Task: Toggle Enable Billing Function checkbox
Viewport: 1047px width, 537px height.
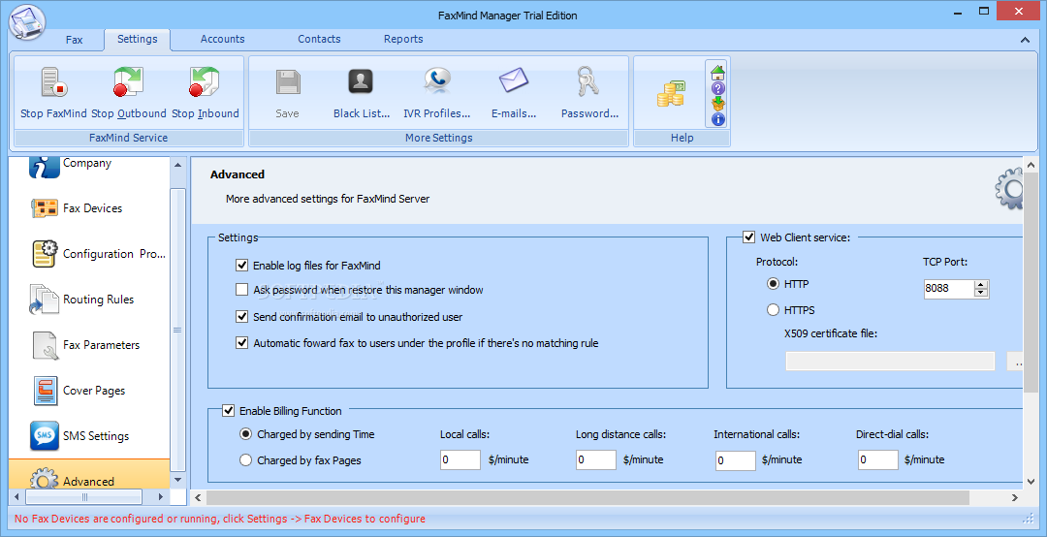Action: [x=229, y=411]
